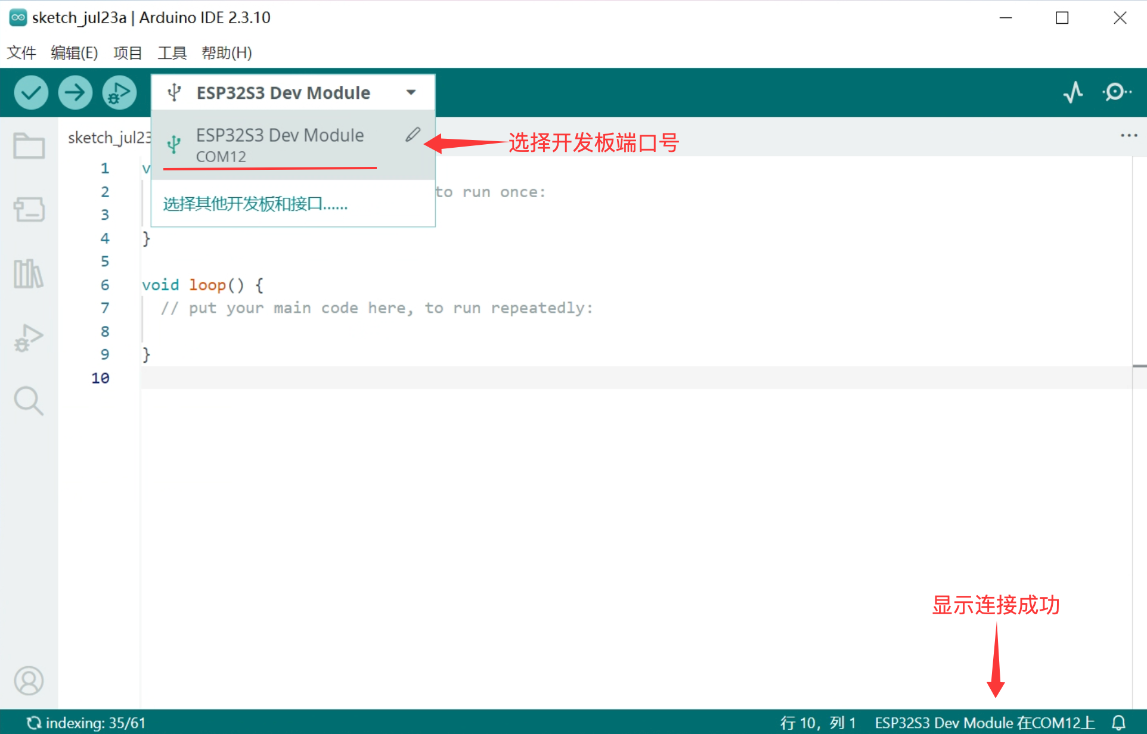Open the 文件 menu

(x=21, y=53)
